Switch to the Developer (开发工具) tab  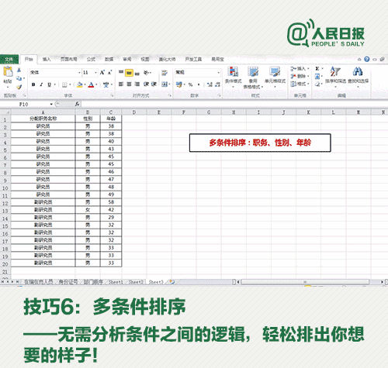point(193,60)
